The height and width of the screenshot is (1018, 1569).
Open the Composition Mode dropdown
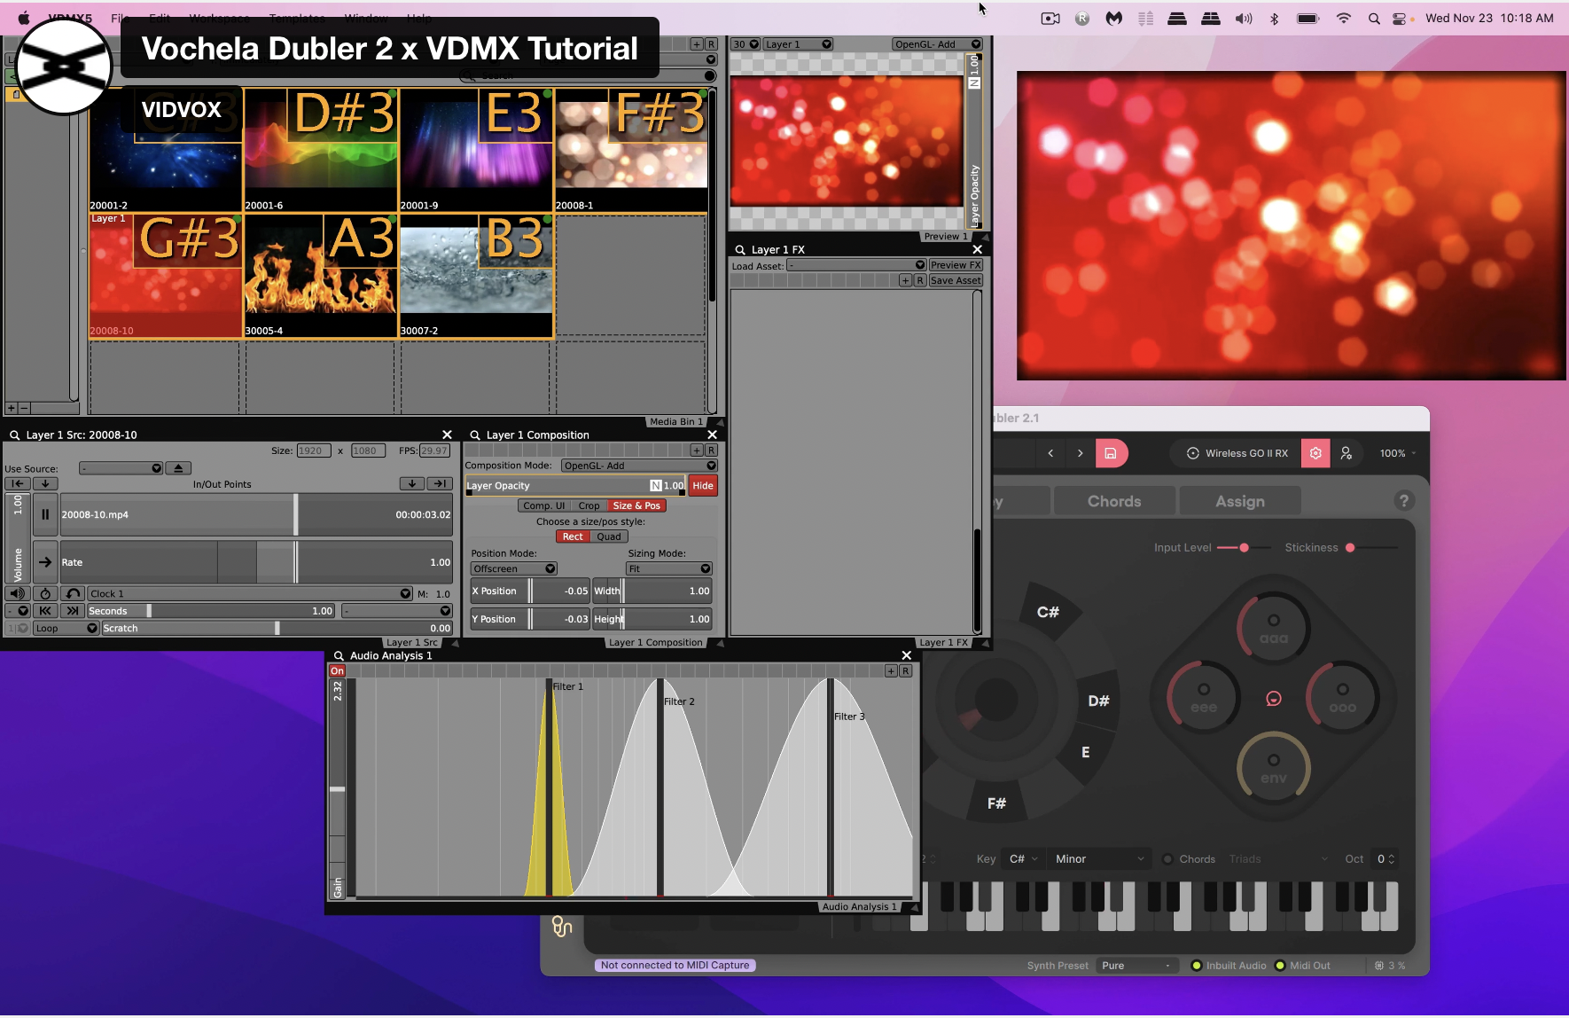point(638,466)
